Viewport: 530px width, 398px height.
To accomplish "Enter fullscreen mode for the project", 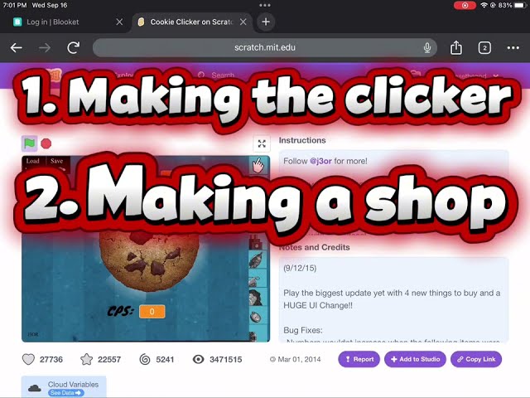I will (x=262, y=143).
